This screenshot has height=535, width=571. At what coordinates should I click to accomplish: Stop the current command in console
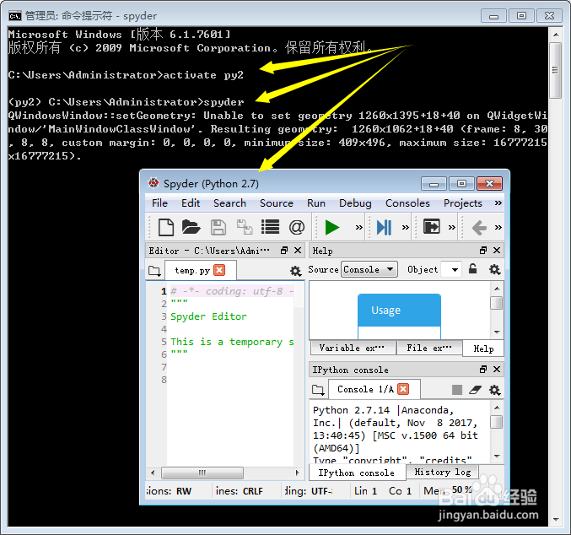coord(457,390)
